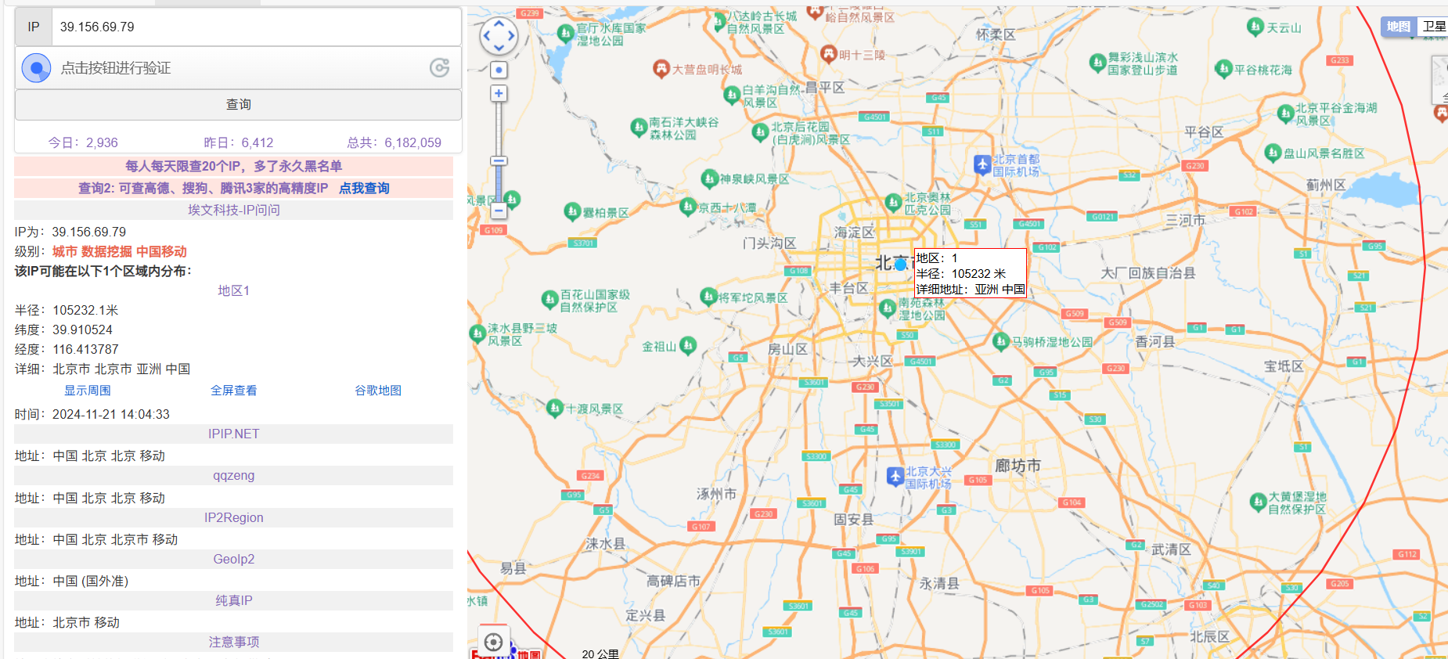This screenshot has width=1448, height=659.
Task: Click the IPIP.NET section header
Action: 233,434
